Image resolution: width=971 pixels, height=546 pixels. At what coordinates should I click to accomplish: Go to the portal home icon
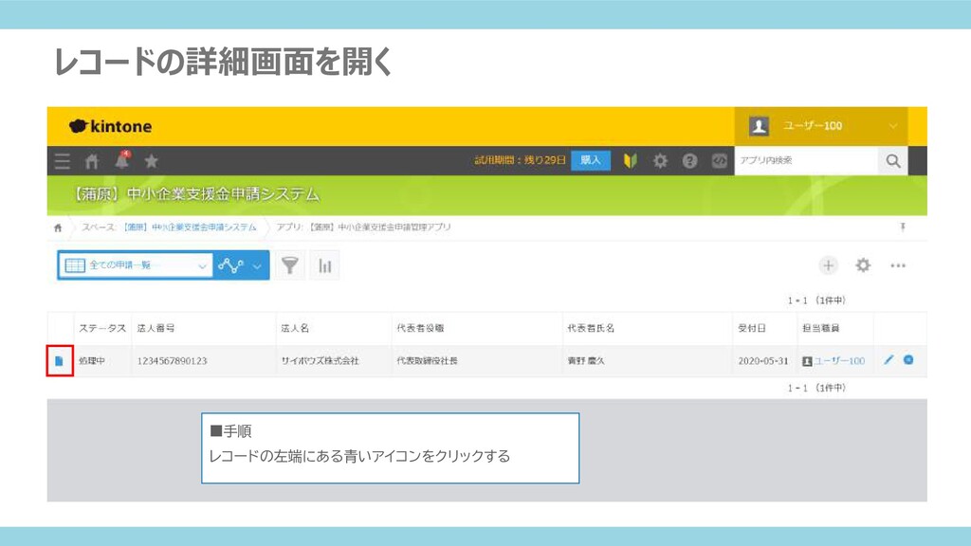pos(92,161)
